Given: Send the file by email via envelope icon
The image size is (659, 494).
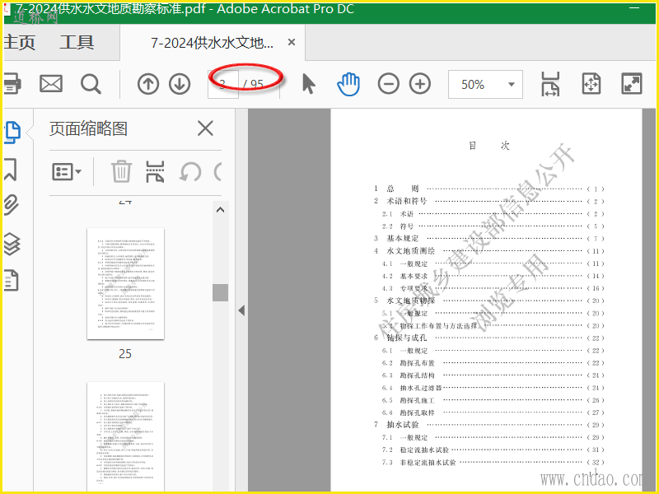Looking at the screenshot, I should (51, 84).
